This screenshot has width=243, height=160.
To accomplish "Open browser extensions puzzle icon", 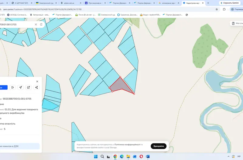I will pyautogui.click(x=224, y=9).
